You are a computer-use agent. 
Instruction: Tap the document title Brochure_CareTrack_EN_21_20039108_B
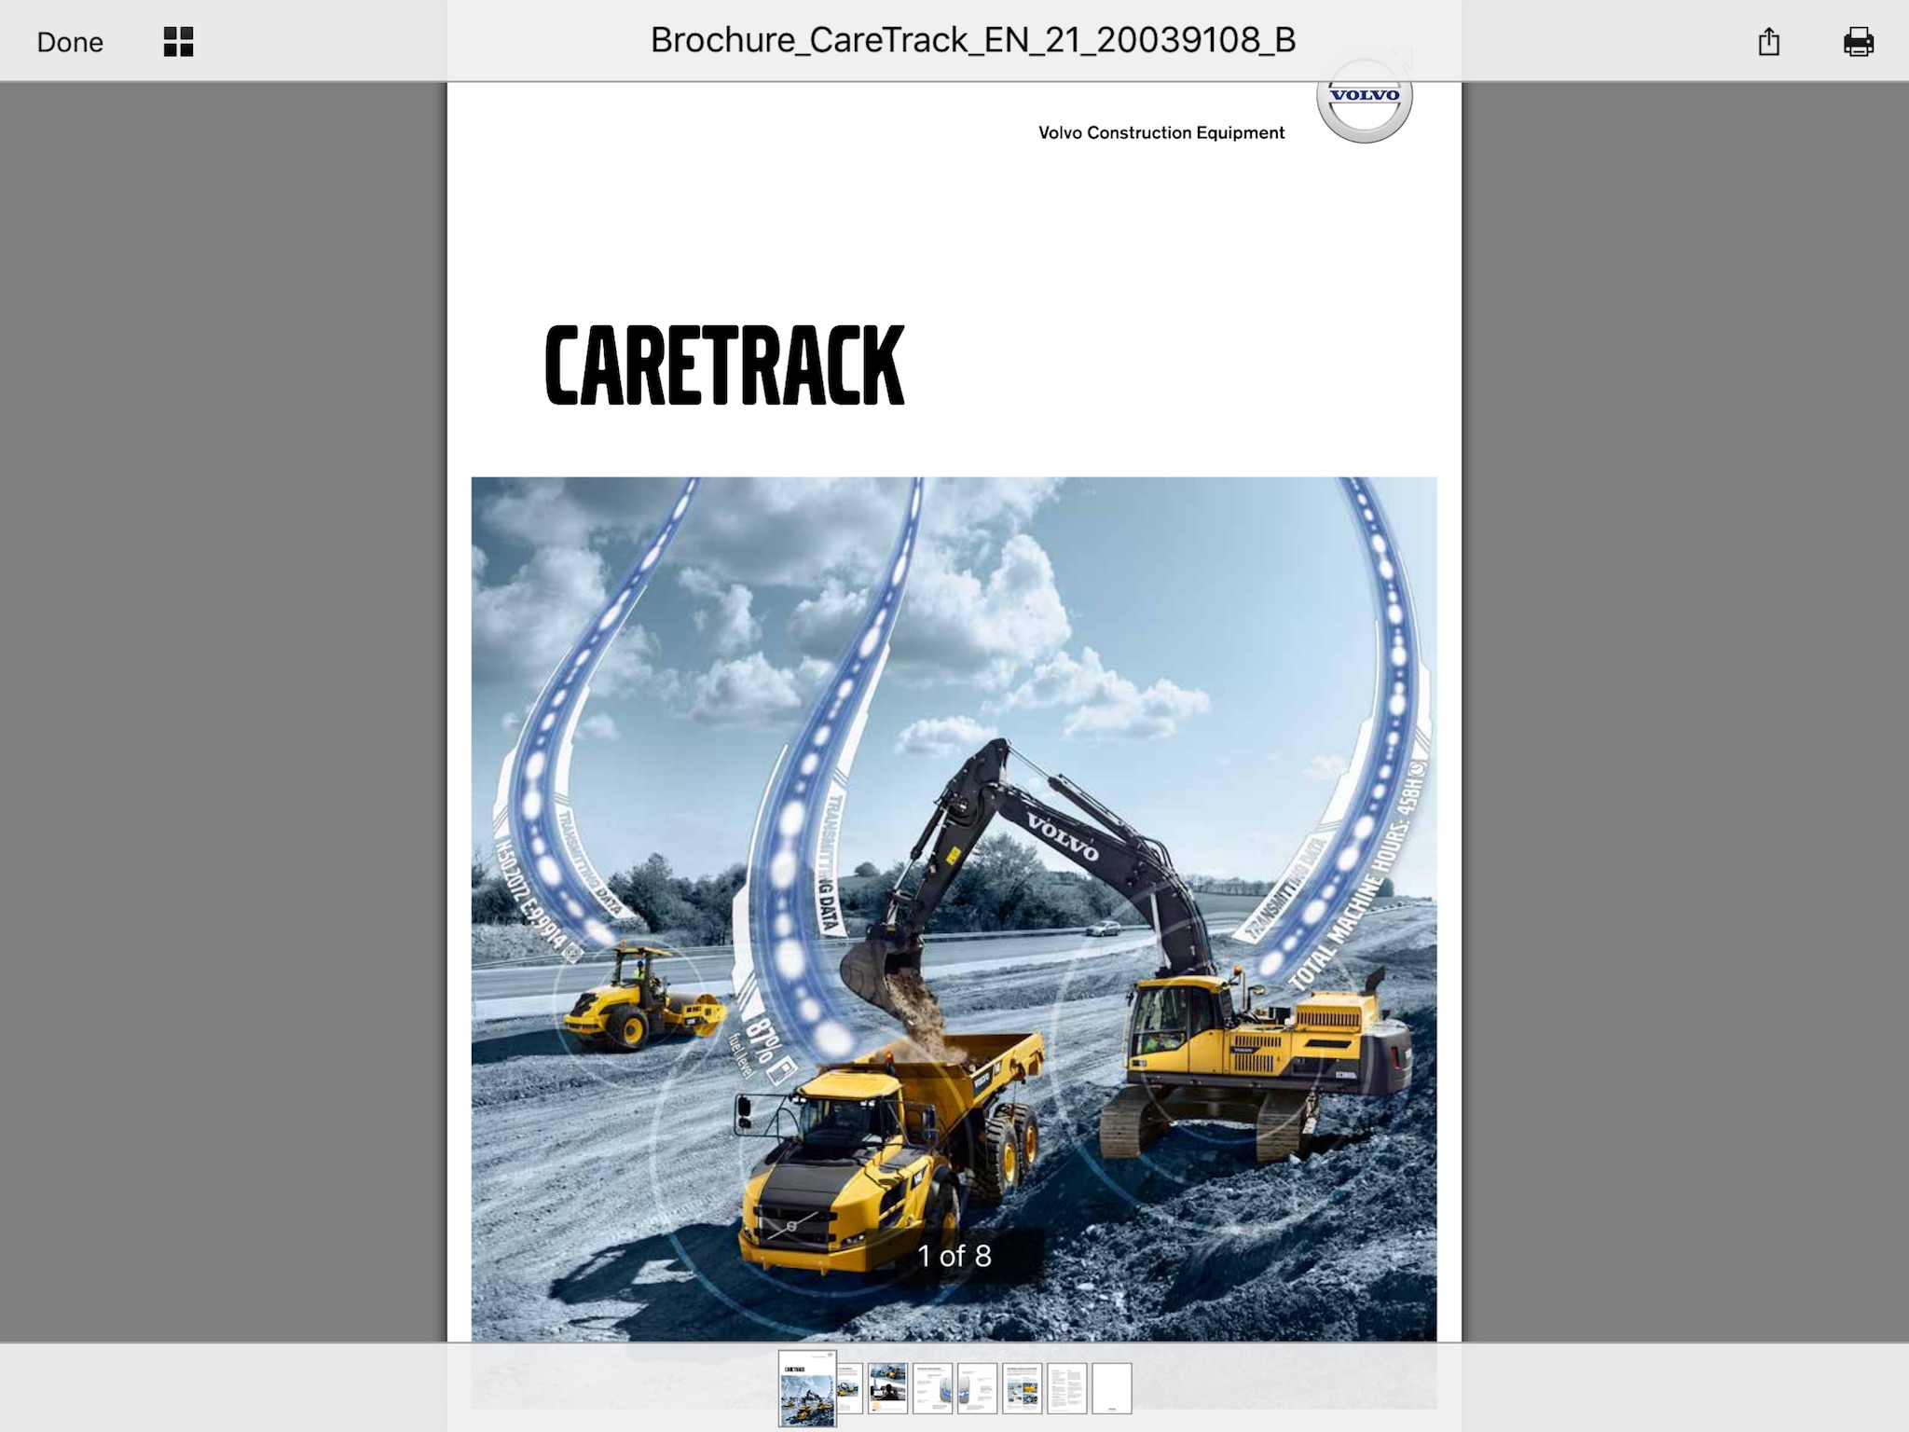pyautogui.click(x=973, y=40)
